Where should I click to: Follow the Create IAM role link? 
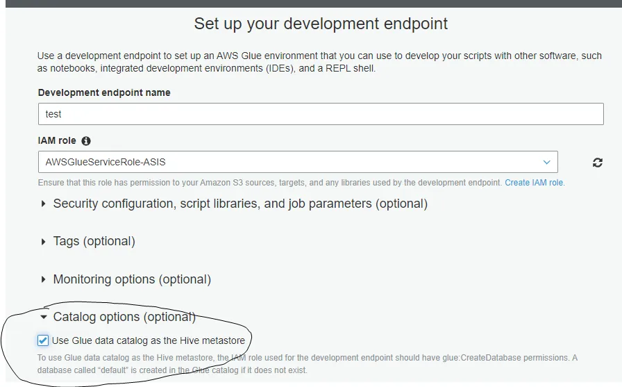pyautogui.click(x=534, y=183)
